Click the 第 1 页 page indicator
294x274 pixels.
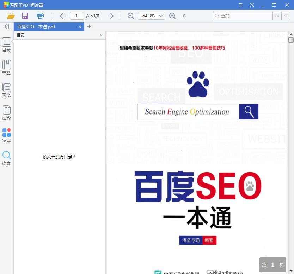[x=273, y=265]
